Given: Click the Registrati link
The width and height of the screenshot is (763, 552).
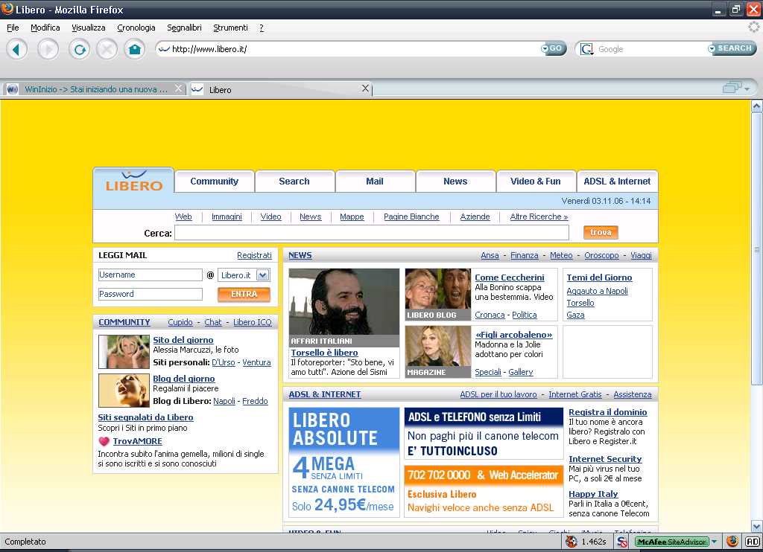Looking at the screenshot, I should pyautogui.click(x=255, y=256).
